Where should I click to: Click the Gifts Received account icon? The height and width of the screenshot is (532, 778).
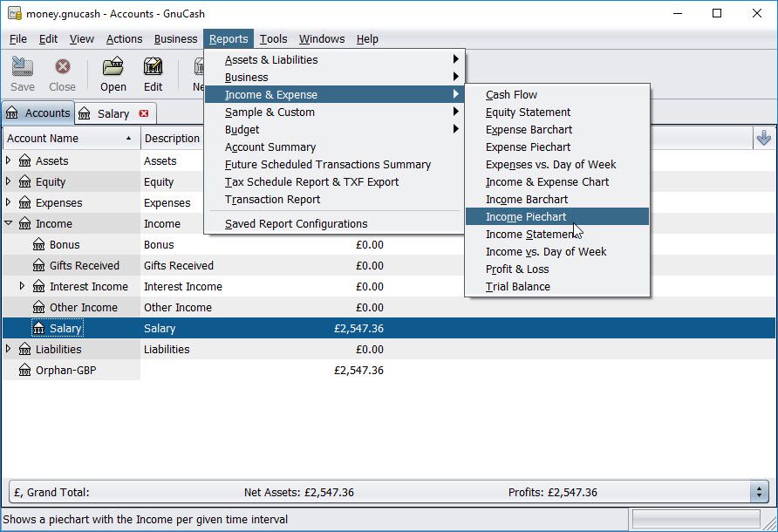point(41,265)
